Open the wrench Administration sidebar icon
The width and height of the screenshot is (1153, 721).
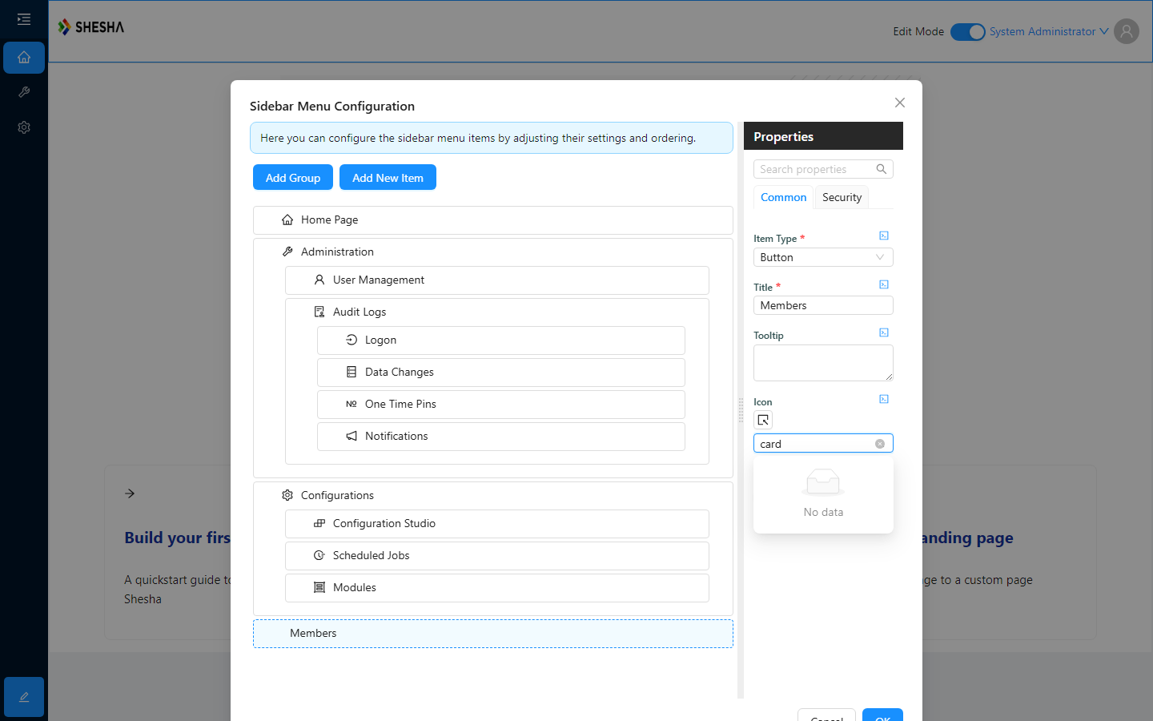(24, 92)
